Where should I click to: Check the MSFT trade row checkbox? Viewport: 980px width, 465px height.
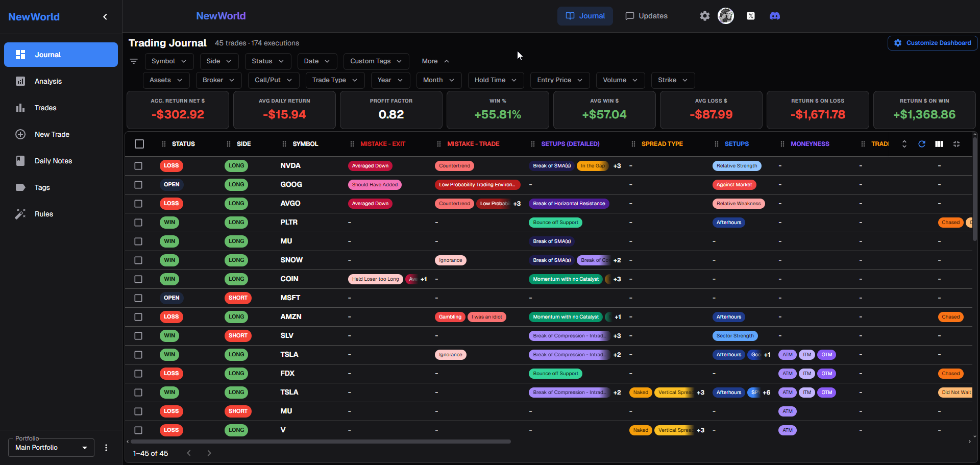(x=138, y=298)
